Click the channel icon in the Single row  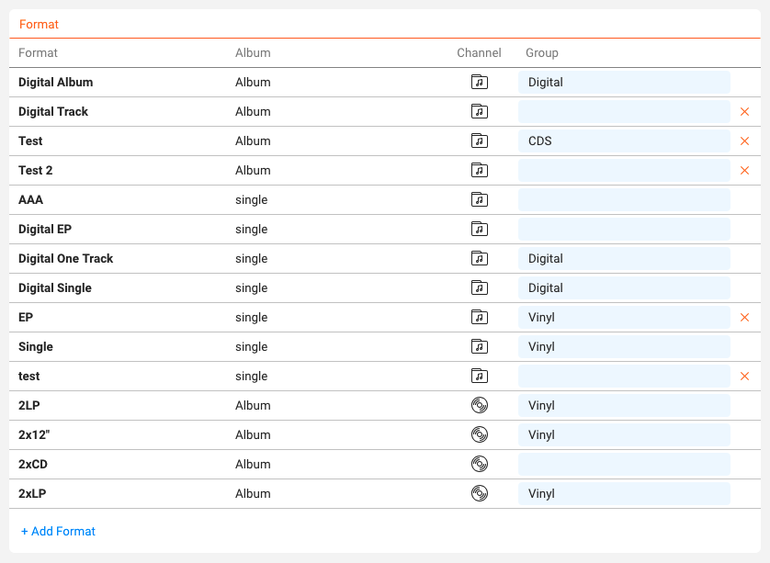[x=480, y=346]
